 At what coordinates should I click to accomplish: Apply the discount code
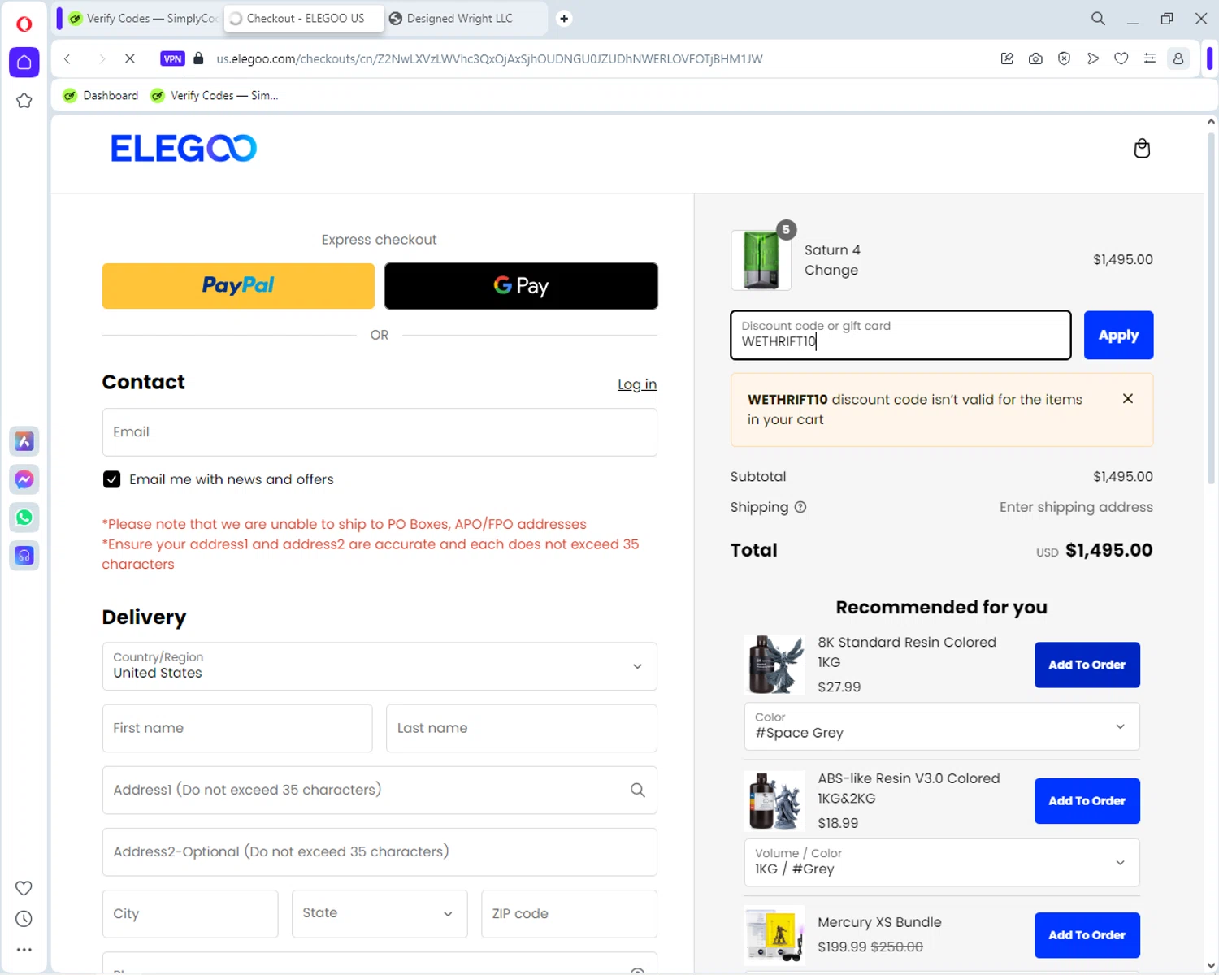(x=1118, y=335)
